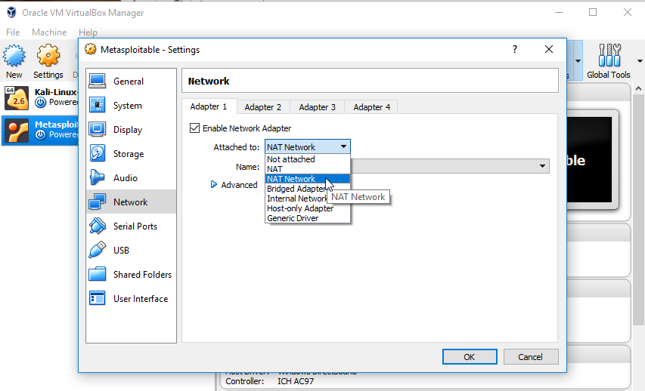This screenshot has height=391, width=645.
Task: Open the Name combo box arrow
Action: pos(542,166)
